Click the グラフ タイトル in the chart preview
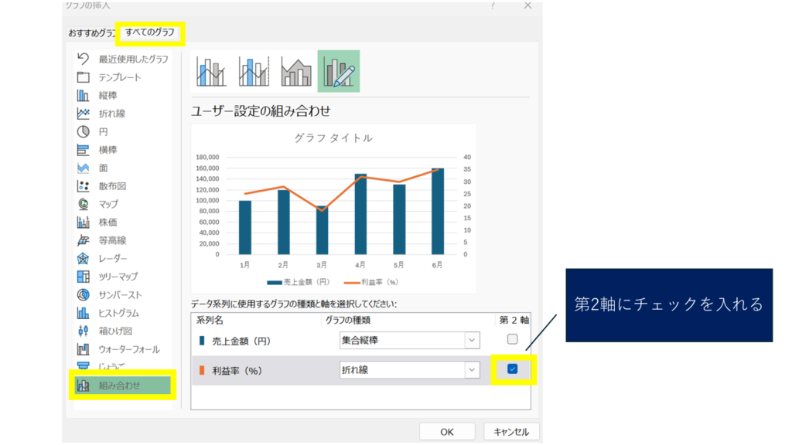792x445 pixels. (333, 138)
